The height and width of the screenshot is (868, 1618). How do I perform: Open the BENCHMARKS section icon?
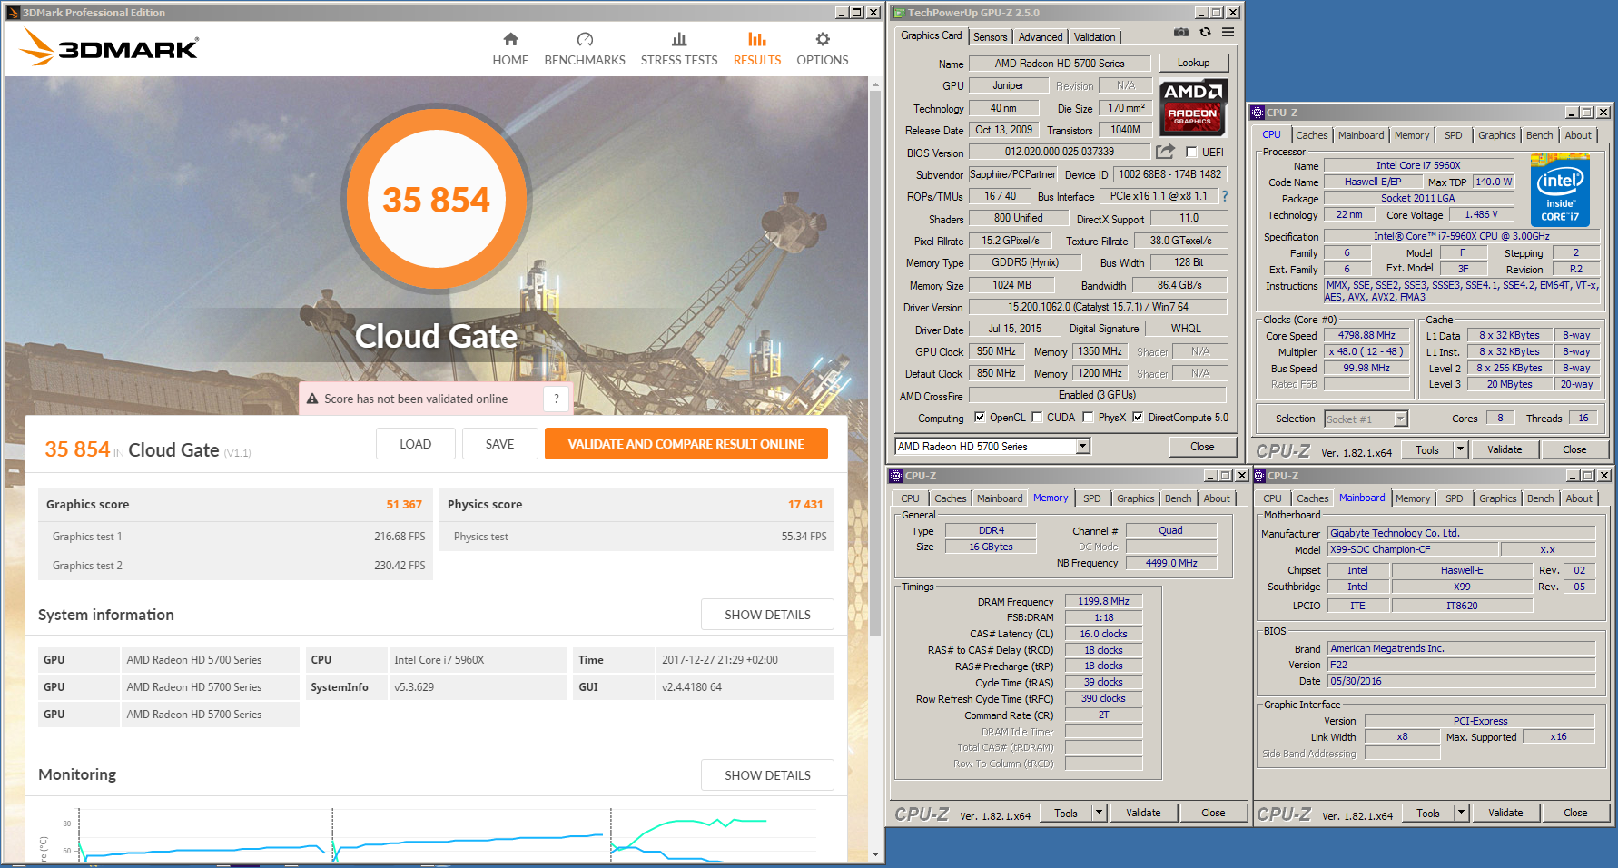585,39
